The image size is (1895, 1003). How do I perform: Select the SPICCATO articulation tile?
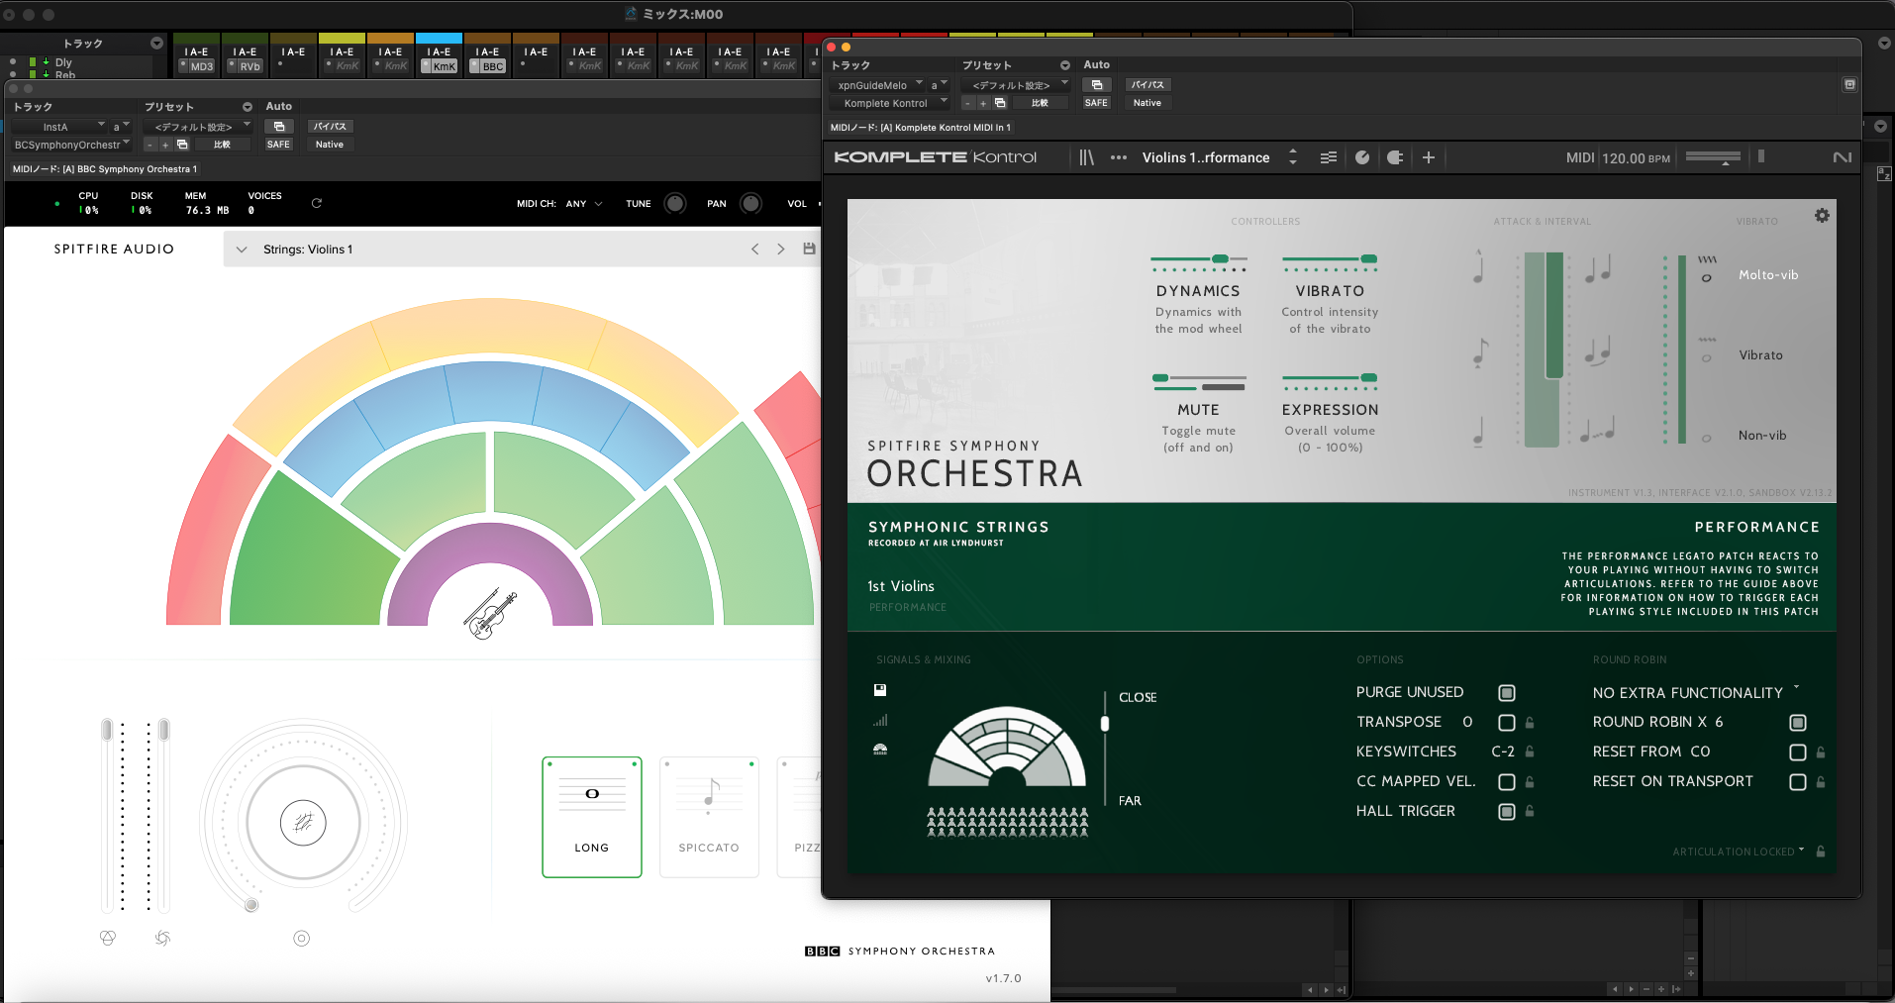click(709, 817)
